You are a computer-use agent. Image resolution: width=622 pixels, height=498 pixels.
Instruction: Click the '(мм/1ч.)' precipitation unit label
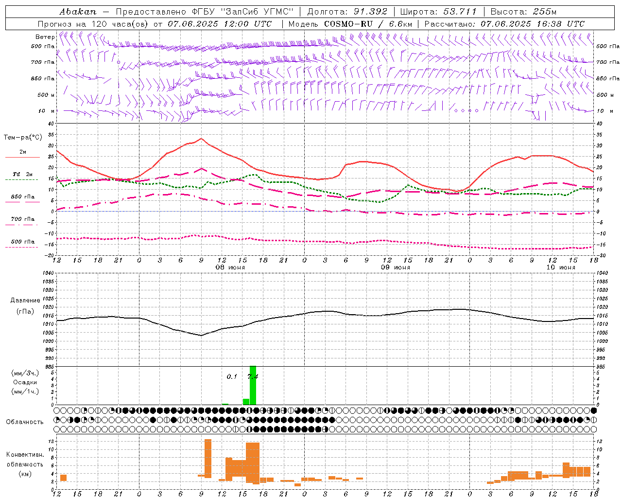coord(25,391)
